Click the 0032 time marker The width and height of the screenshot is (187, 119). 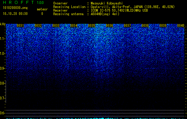[x=38, y=26]
